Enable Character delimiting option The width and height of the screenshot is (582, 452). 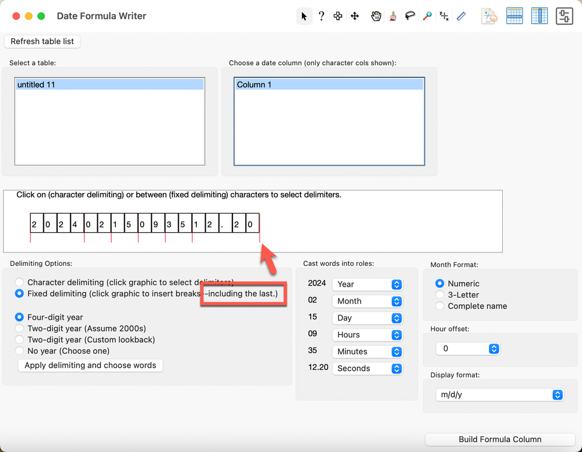[19, 282]
